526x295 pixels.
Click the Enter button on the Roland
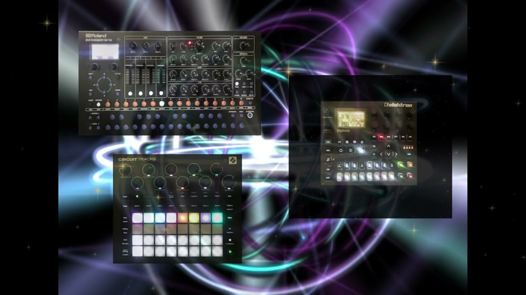[118, 94]
